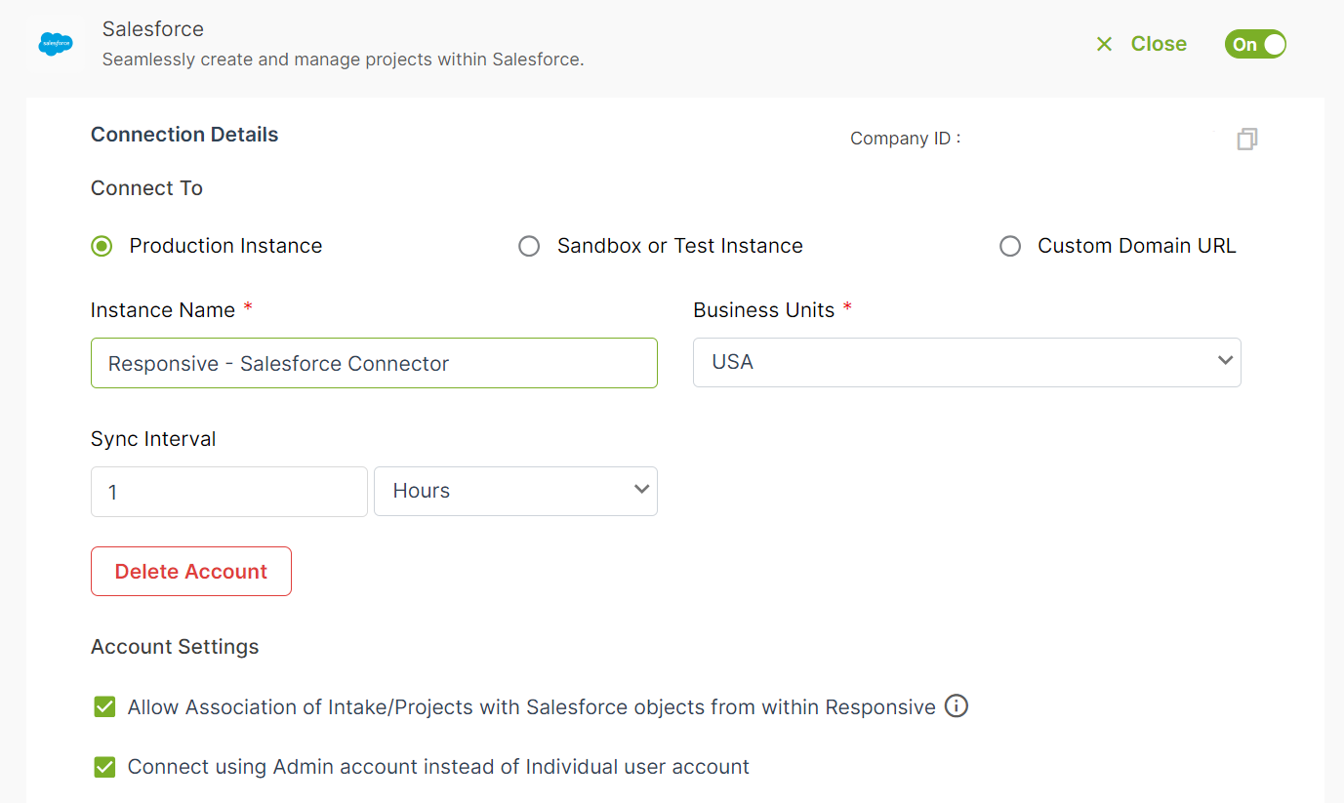Image resolution: width=1344 pixels, height=803 pixels.
Task: Uncheck Allow Association of Intake/Projects checkbox
Action: coord(104,706)
